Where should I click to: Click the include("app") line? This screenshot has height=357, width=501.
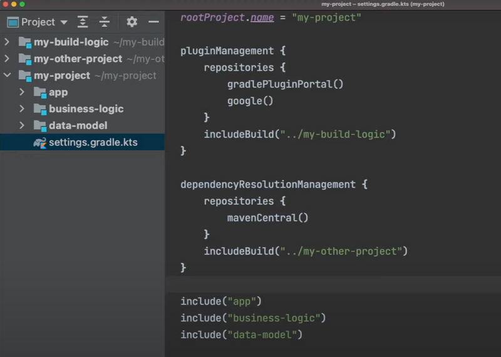coord(221,301)
